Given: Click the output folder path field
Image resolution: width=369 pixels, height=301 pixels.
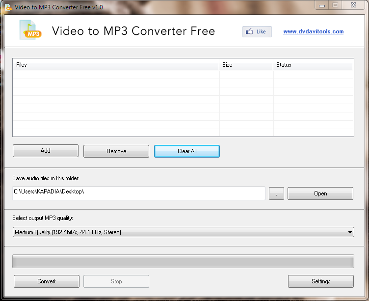Looking at the screenshot, I should point(139,193).
